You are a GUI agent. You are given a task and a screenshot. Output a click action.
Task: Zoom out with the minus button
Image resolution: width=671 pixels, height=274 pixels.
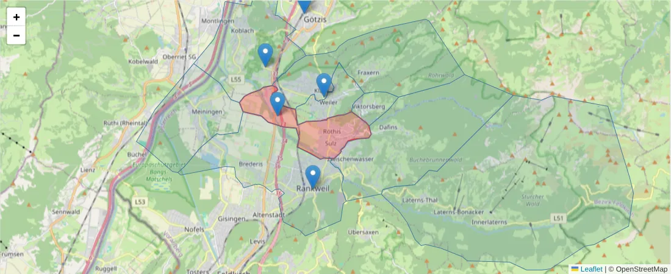click(x=16, y=35)
